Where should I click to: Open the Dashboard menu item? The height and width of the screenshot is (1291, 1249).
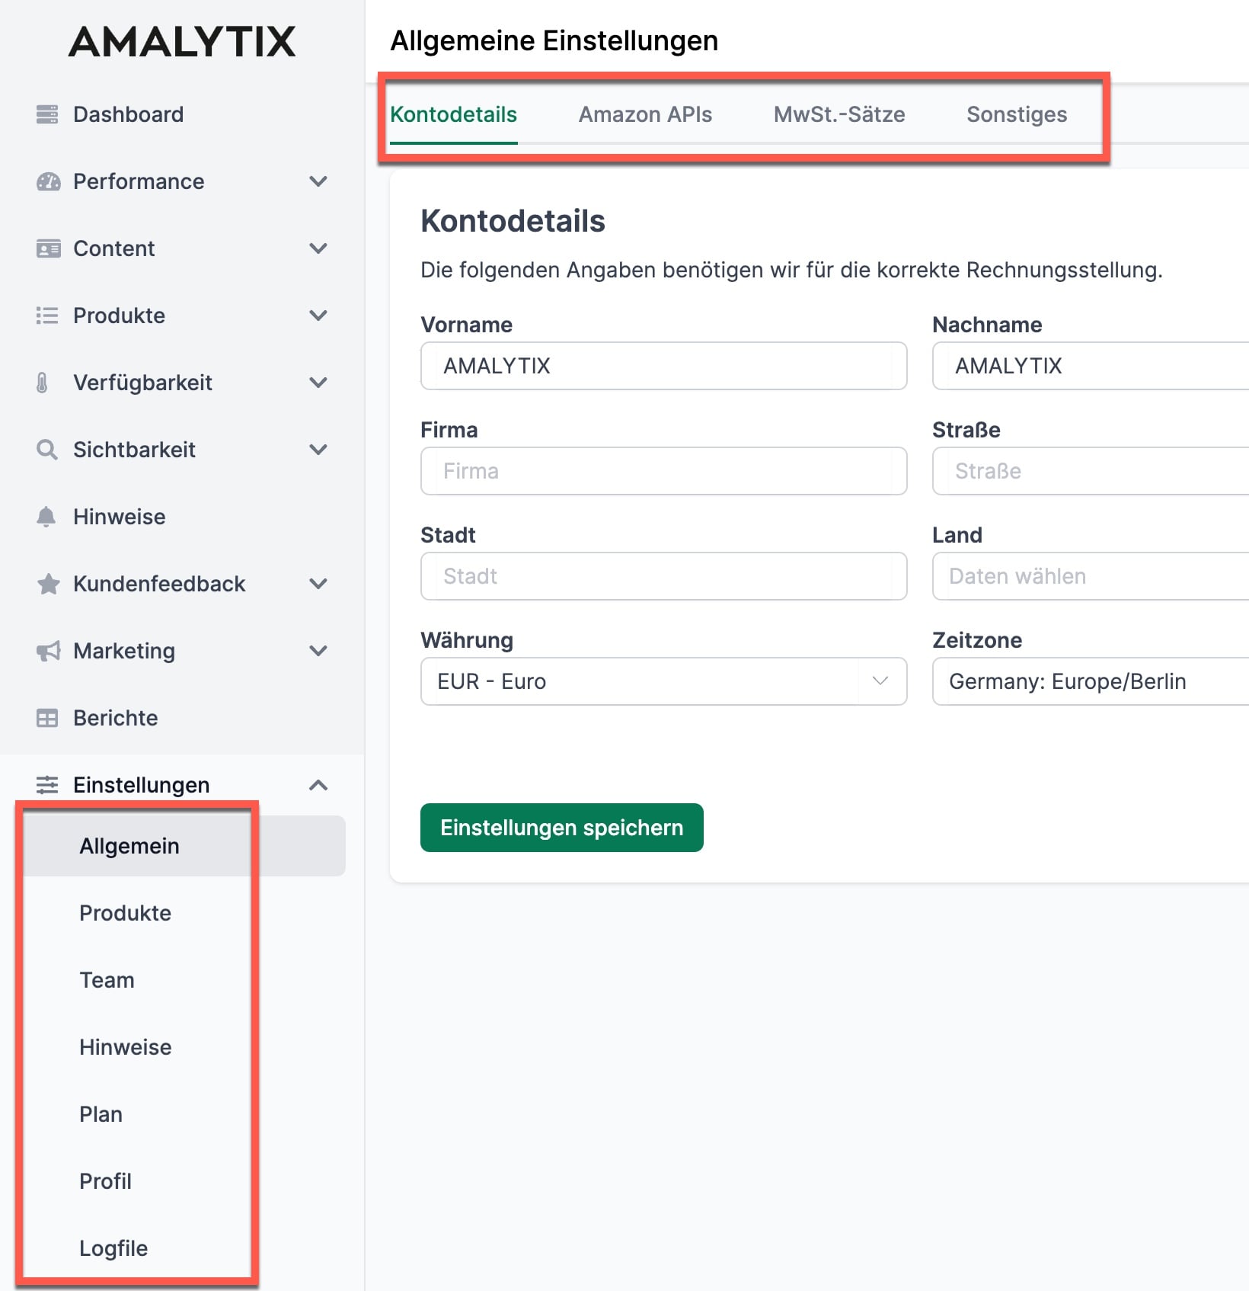click(x=128, y=114)
